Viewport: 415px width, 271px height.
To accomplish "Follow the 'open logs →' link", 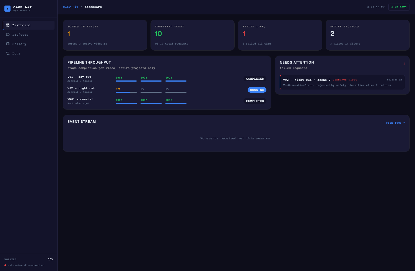I will [395, 123].
